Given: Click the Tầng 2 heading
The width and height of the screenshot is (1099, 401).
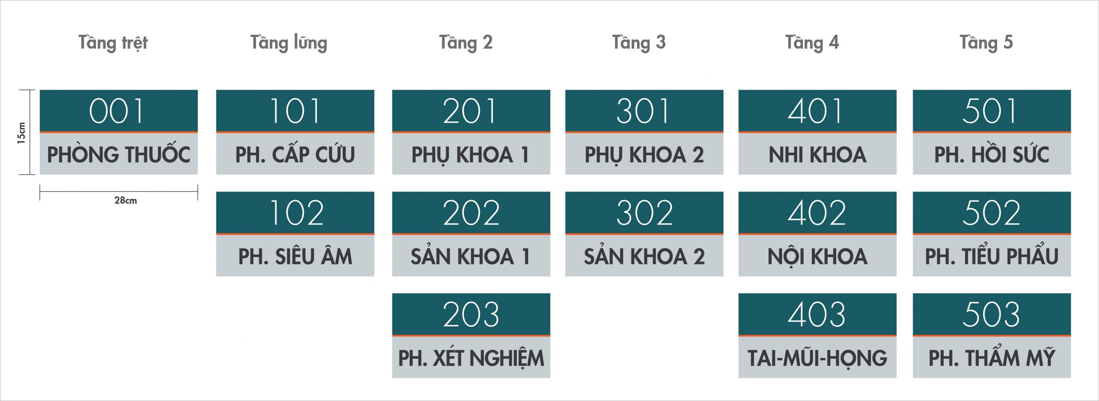Looking at the screenshot, I should coord(466,43).
